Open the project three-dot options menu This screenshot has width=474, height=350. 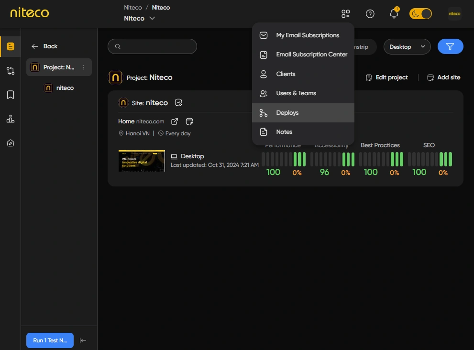(x=83, y=67)
